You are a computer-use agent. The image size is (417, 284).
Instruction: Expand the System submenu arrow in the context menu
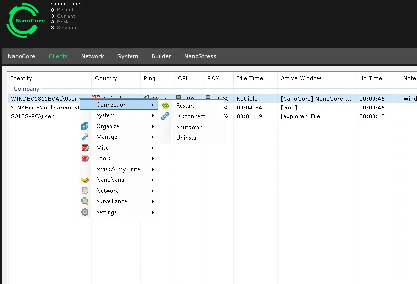coord(153,115)
